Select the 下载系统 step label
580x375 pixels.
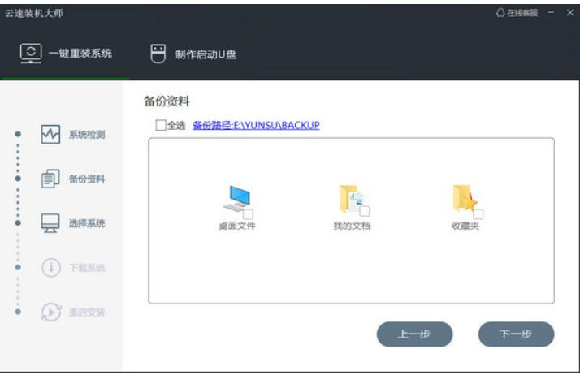(x=87, y=268)
